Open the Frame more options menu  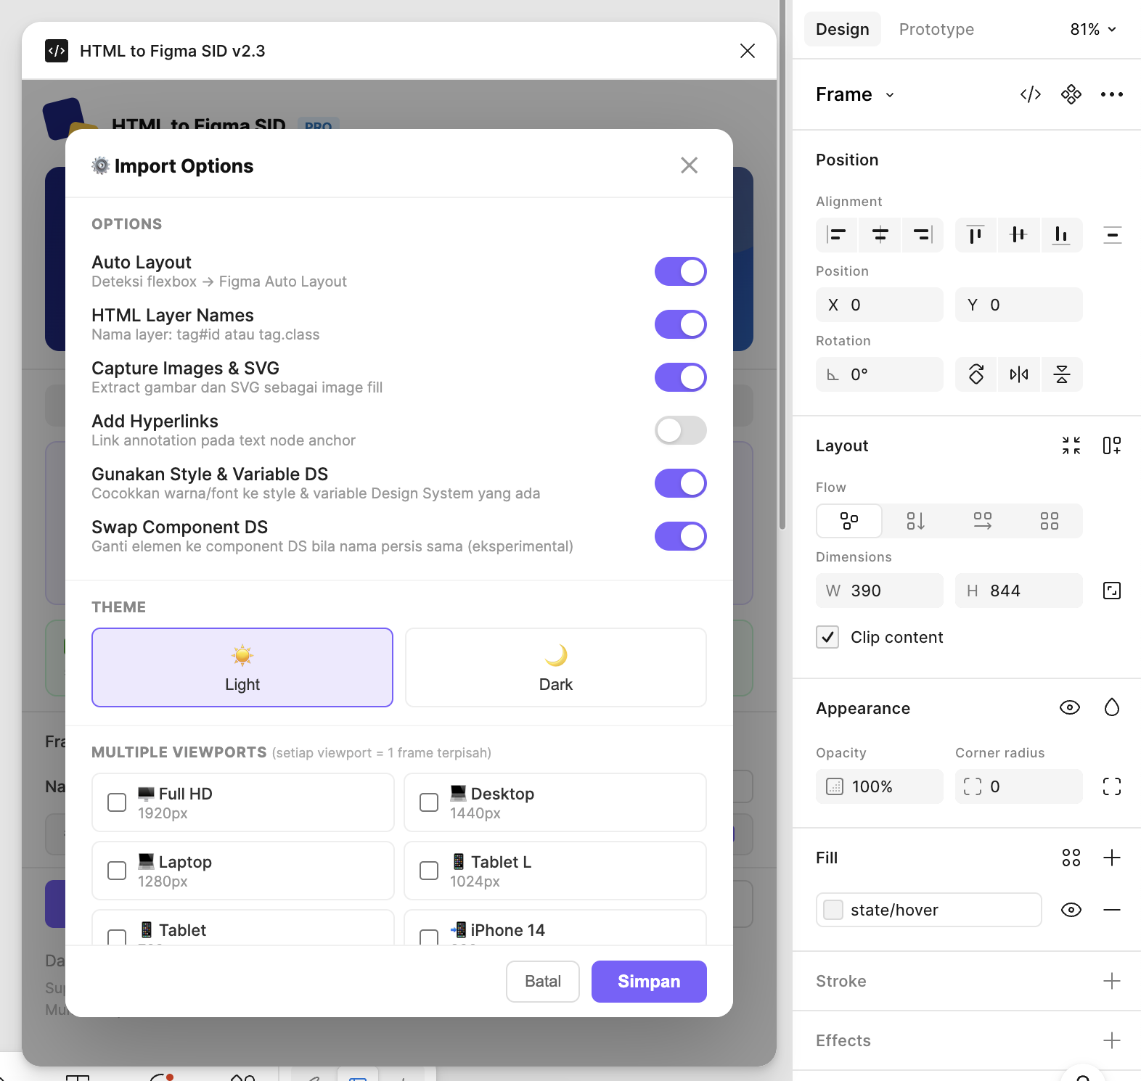(1112, 94)
